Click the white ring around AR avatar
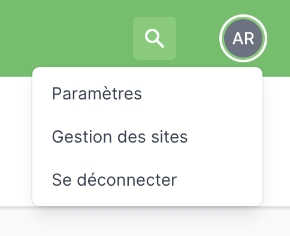Screen dimensions: 290x236 [x=243, y=16]
